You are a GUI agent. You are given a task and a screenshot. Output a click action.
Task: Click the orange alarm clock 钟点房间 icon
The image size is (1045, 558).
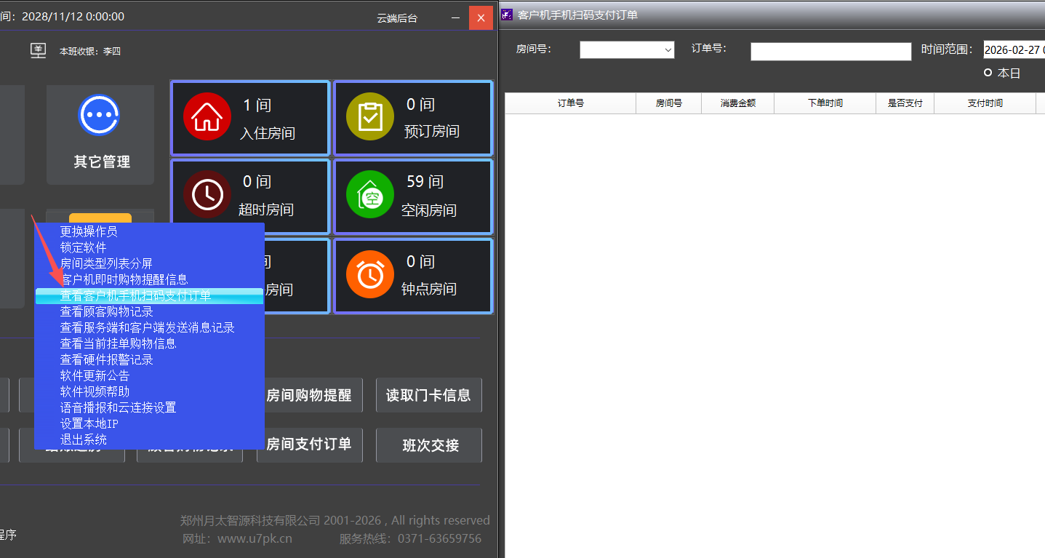(370, 274)
